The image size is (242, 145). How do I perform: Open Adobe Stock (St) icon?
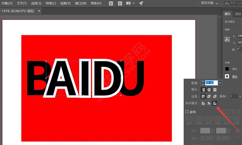click(120, 3)
